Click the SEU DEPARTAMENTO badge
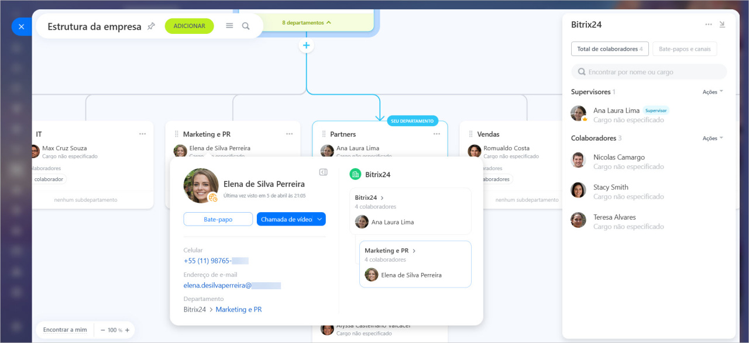Image resolution: width=749 pixels, height=343 pixels. (x=413, y=121)
